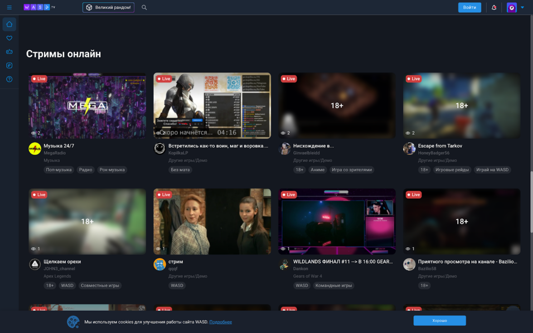Open the Подробнее cookies link
The height and width of the screenshot is (333, 533).
[220, 322]
